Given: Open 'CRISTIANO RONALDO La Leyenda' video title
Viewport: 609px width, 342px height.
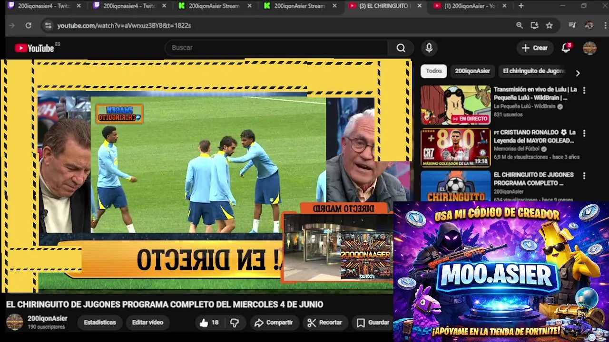Looking at the screenshot, I should (535, 136).
